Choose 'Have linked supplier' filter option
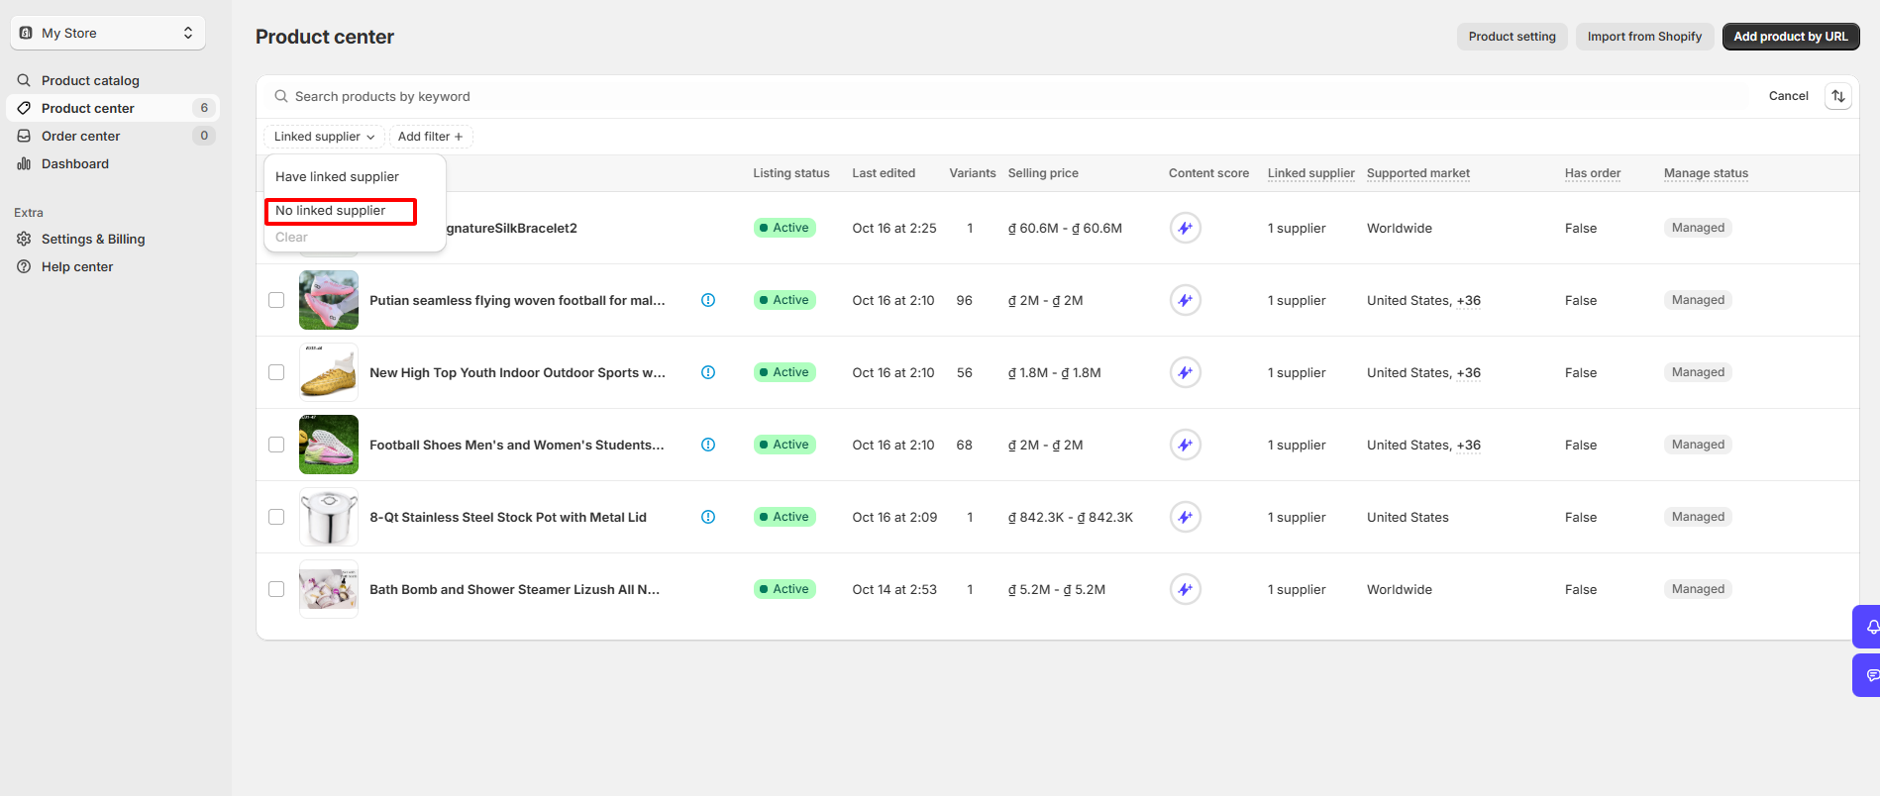 click(x=337, y=176)
